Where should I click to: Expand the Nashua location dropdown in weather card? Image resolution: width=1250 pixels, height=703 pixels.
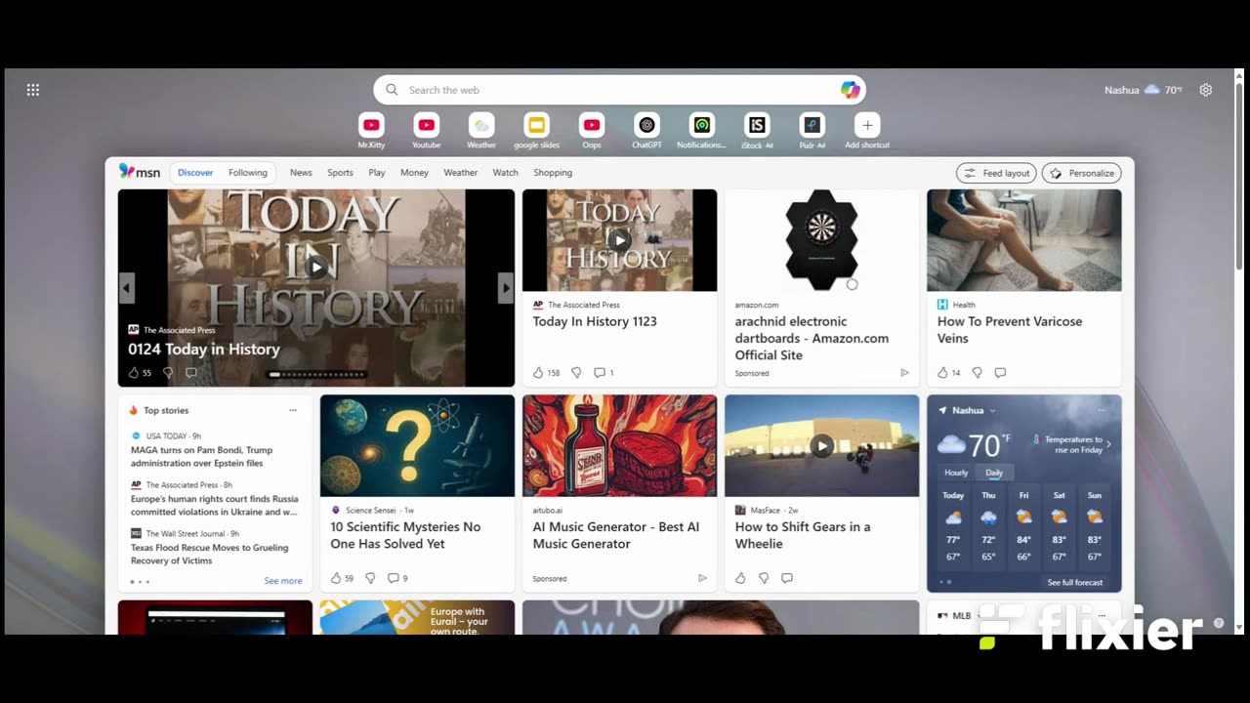tap(992, 411)
